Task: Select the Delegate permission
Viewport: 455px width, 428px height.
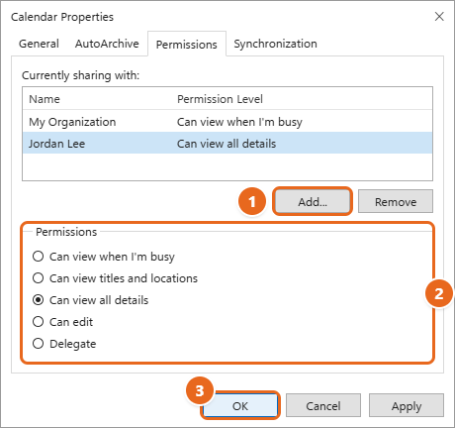Action: 64,344
